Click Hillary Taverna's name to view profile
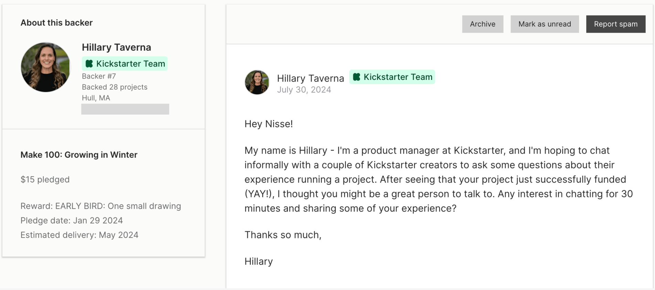 point(116,47)
